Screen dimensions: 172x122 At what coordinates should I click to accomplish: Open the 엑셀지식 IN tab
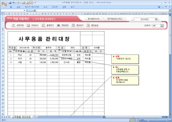point(94,19)
